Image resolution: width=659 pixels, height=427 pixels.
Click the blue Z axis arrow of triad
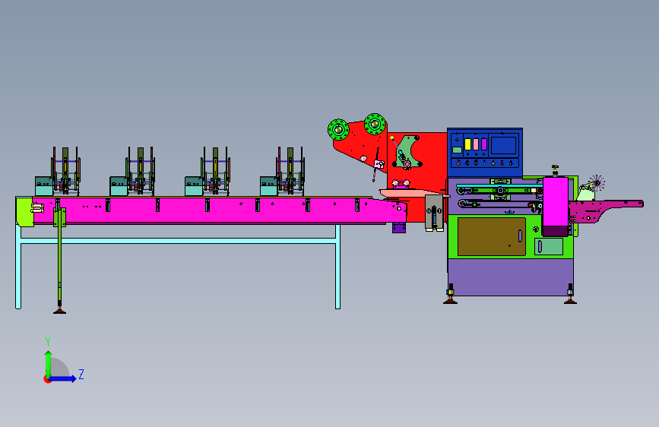tap(63, 378)
